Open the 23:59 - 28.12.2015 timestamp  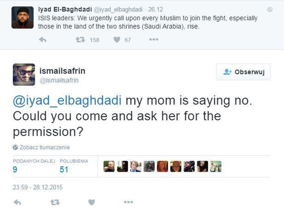pyautogui.click(x=38, y=188)
